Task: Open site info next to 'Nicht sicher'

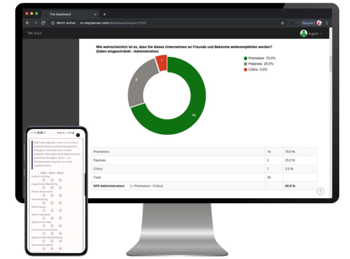Action: tap(53, 23)
